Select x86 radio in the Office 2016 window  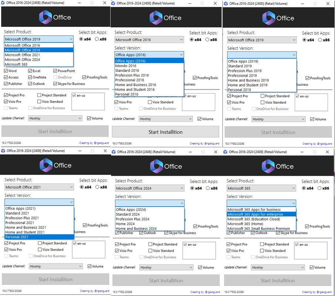tap(207, 40)
